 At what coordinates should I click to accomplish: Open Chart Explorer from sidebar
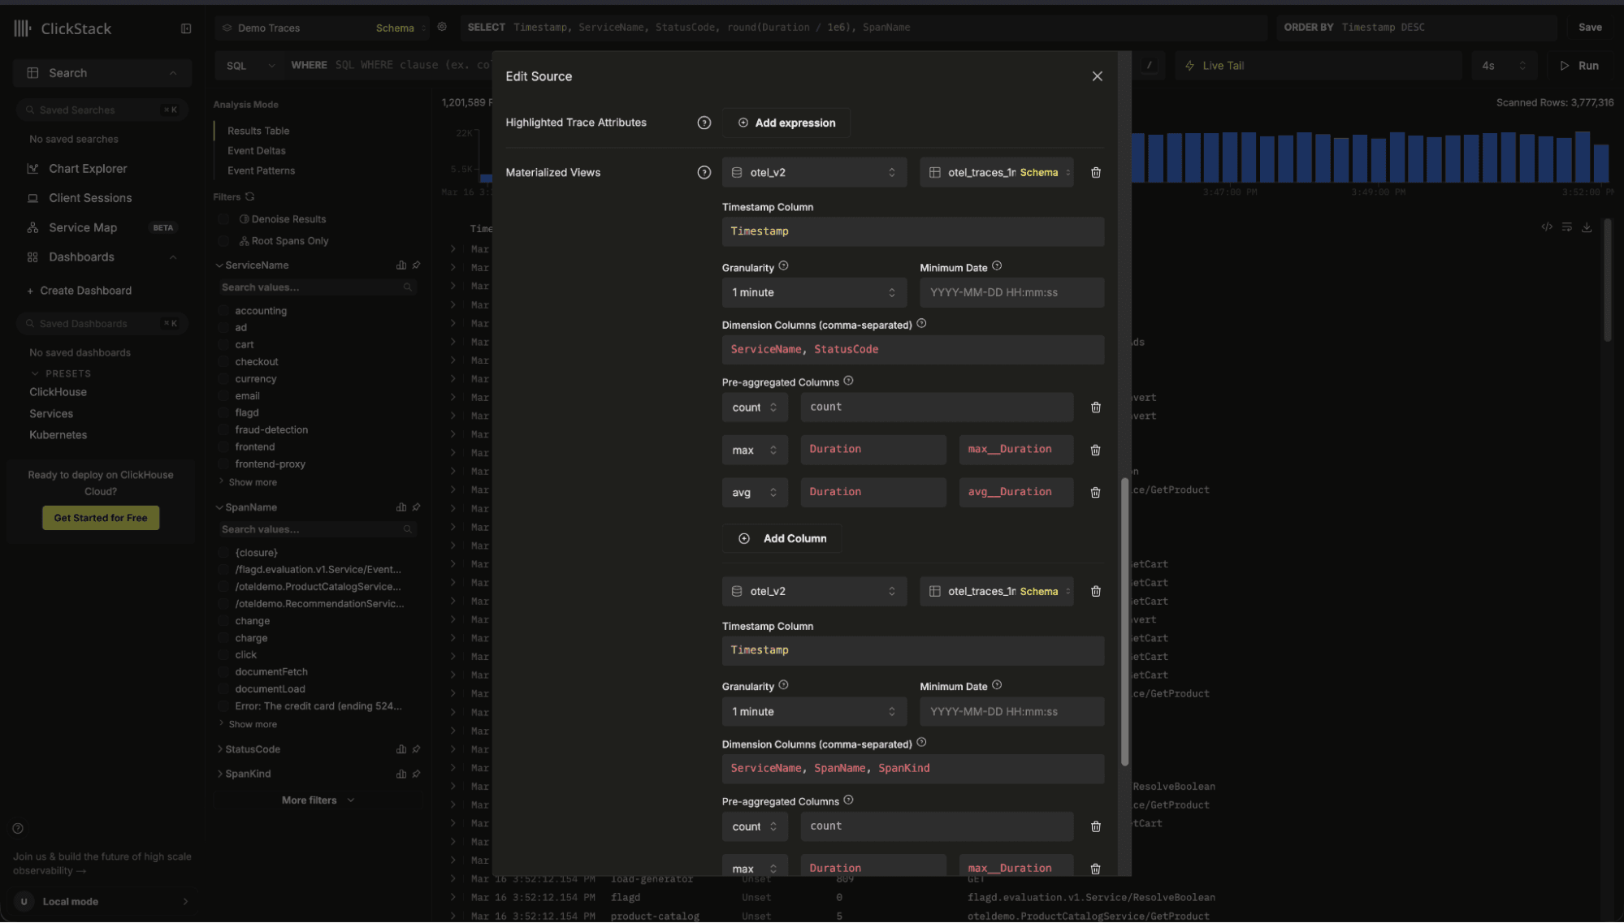(88, 169)
